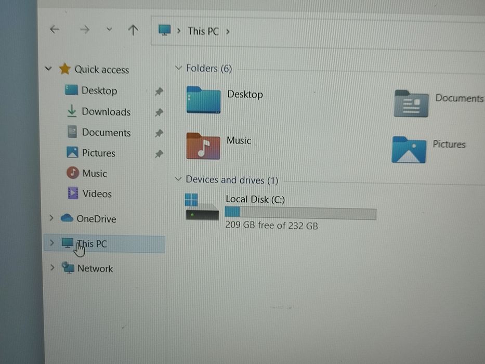Image resolution: width=485 pixels, height=364 pixels.
Task: Collapse the Devices and drives group chevron
Action: pos(178,179)
